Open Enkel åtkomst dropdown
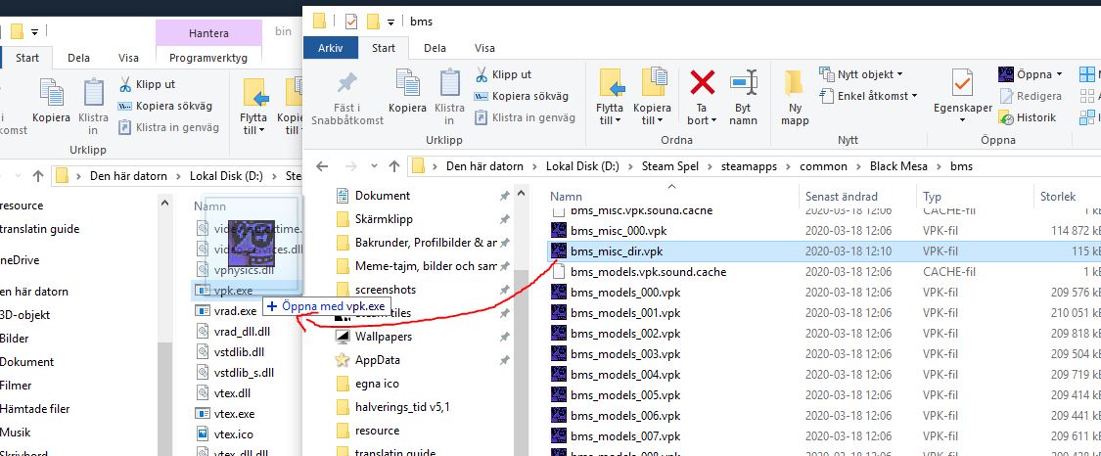The height and width of the screenshot is (456, 1101). 869,96
